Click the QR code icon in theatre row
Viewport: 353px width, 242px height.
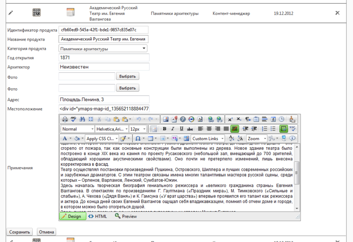click(37, 12)
